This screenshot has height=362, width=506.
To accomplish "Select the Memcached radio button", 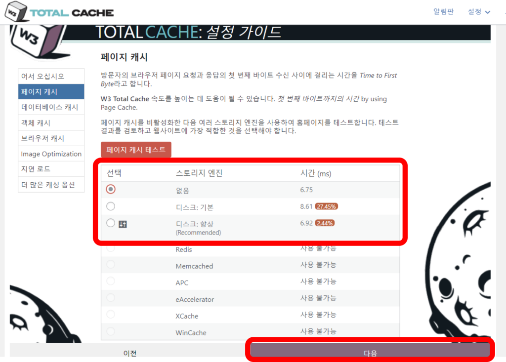I will 111,265.
